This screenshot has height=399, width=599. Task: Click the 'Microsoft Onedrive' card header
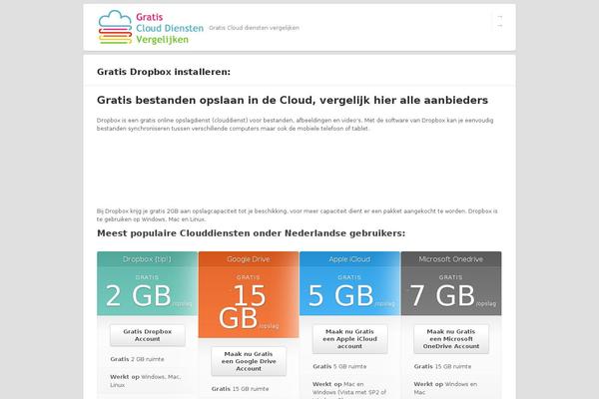(x=451, y=259)
